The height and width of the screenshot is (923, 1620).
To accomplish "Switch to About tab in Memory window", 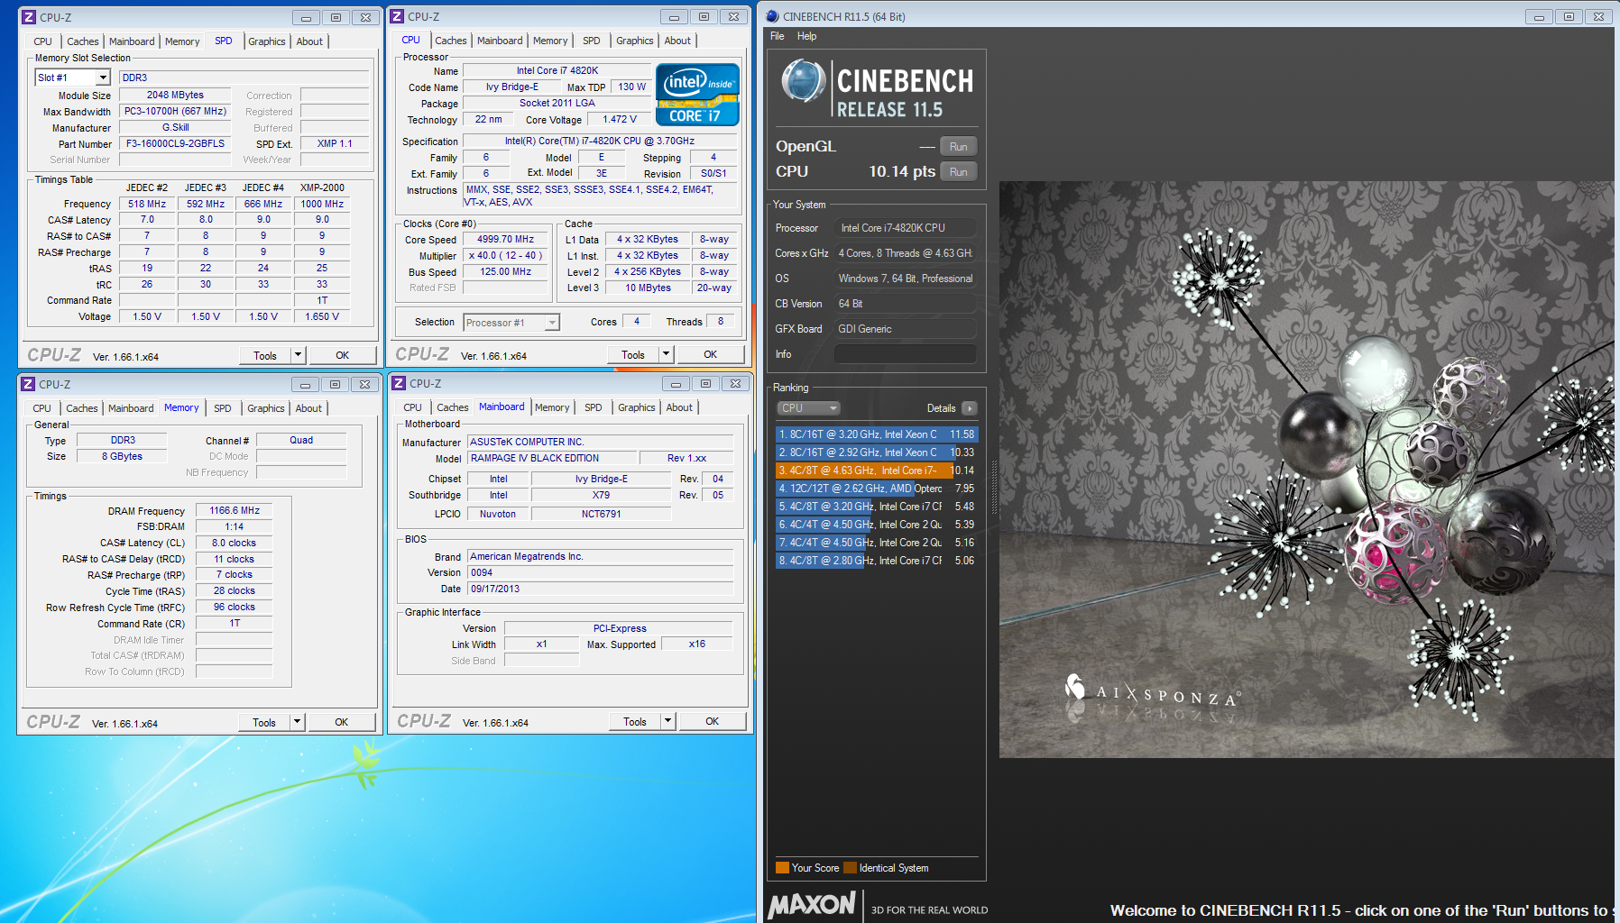I will 308,408.
